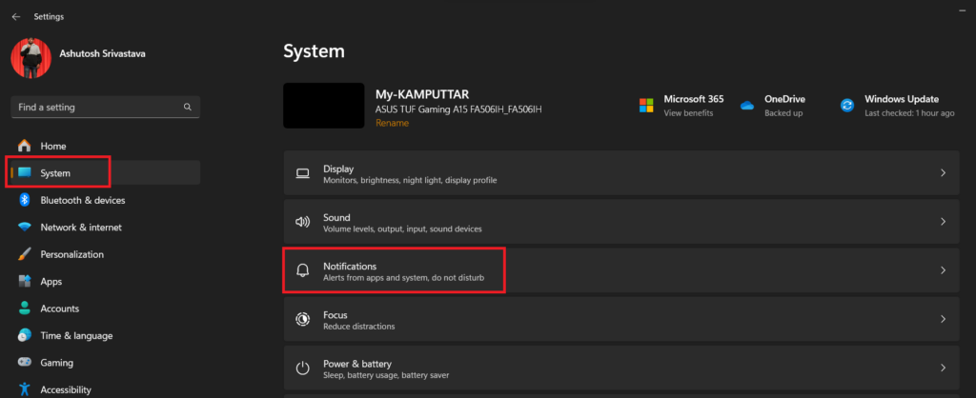Viewport: 976px width, 398px height.
Task: Click the back arrow in Settings header
Action: click(16, 16)
